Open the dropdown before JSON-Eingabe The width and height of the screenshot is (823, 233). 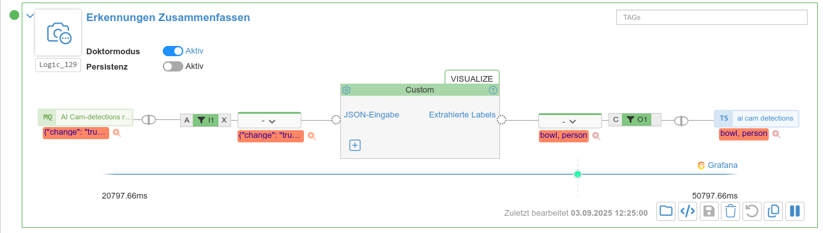pos(268,120)
